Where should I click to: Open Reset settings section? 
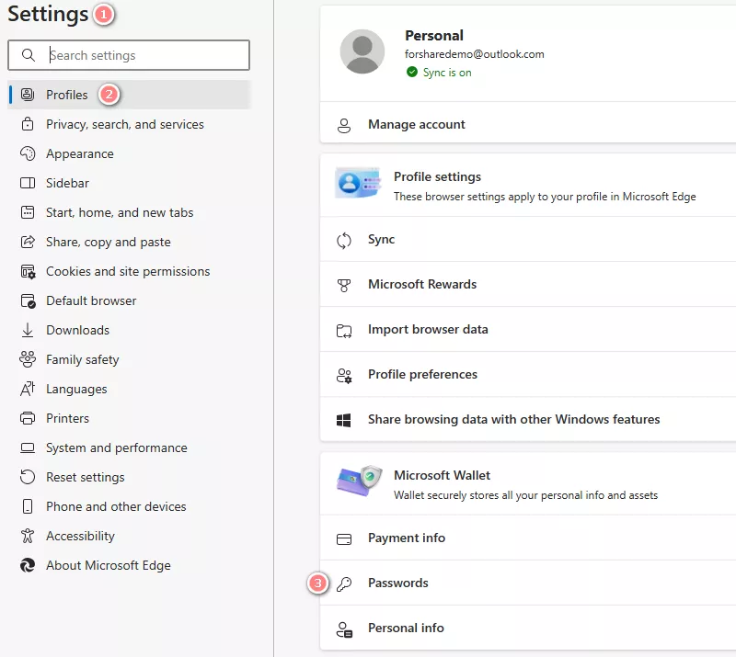coord(129,478)
